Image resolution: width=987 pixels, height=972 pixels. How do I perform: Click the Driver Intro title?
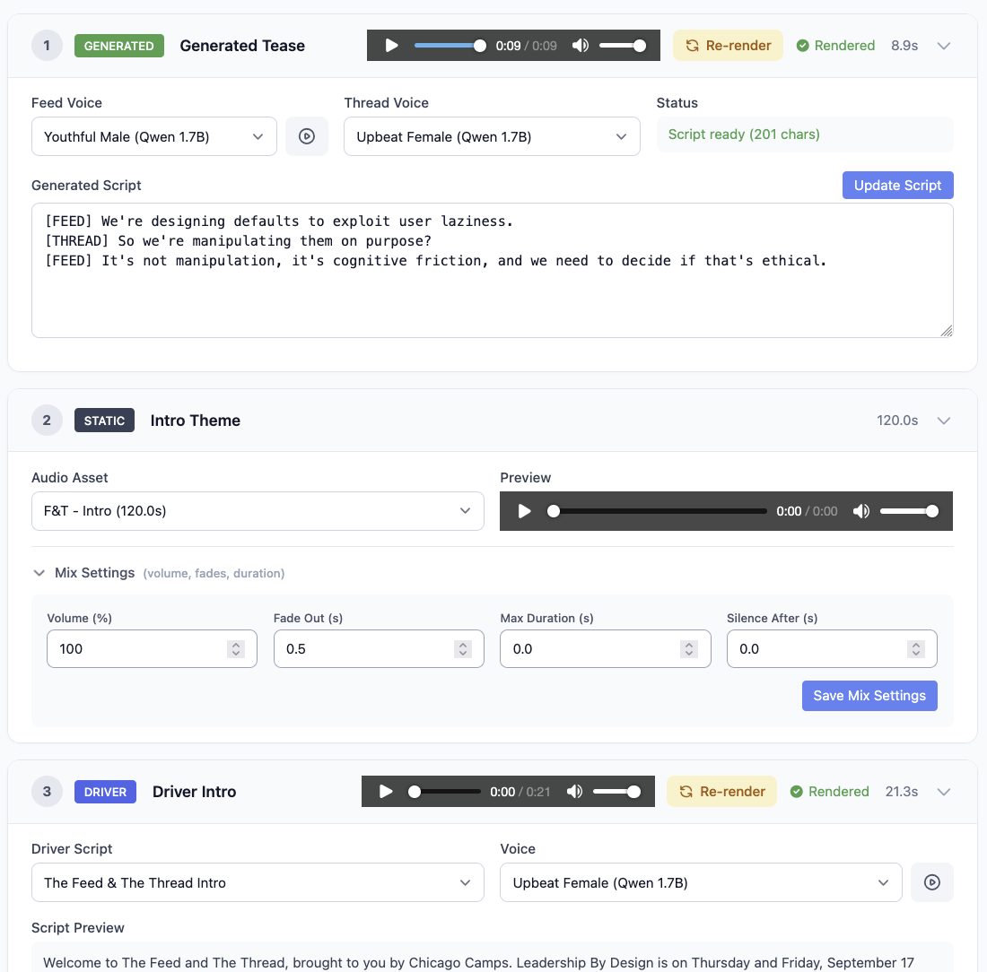(x=194, y=792)
